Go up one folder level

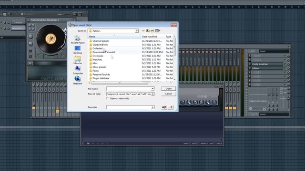coord(148,31)
